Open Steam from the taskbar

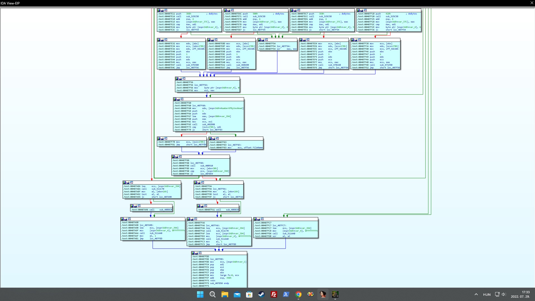[x=261, y=294]
